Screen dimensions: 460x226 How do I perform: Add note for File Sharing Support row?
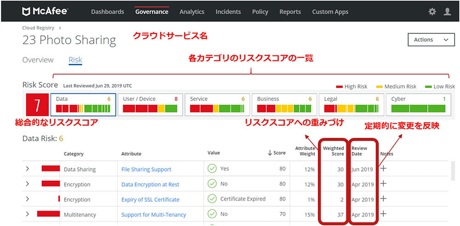click(x=384, y=169)
